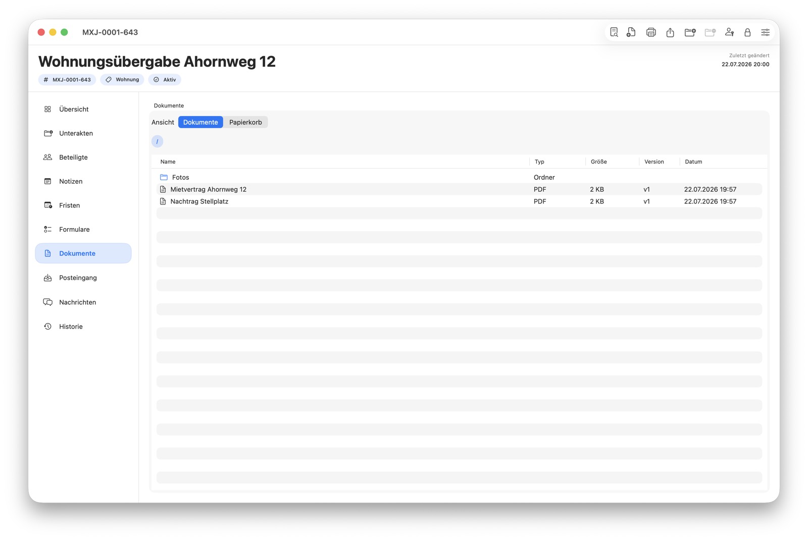This screenshot has width=808, height=540.
Task: Click the root path "/" breadcrumb chip
Action: tap(157, 141)
